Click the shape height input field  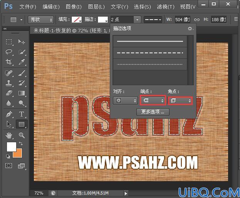tap(218, 20)
